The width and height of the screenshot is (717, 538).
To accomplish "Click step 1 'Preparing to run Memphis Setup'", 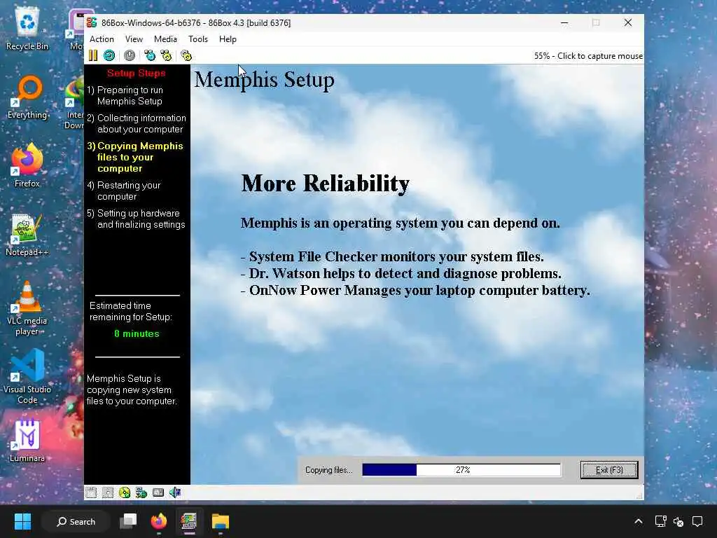I will pyautogui.click(x=125, y=95).
